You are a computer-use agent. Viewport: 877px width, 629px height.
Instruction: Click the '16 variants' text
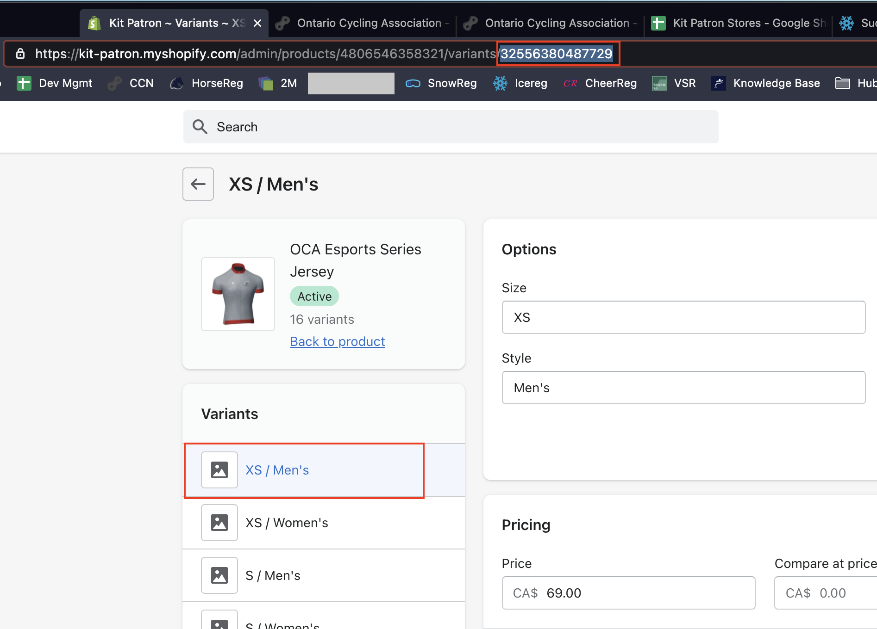tap(322, 319)
